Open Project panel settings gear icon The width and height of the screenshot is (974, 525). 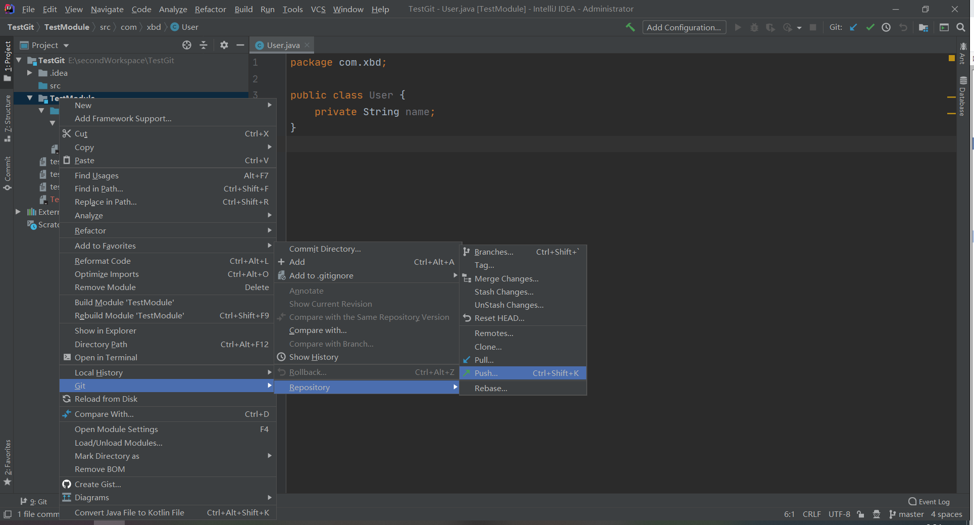224,45
